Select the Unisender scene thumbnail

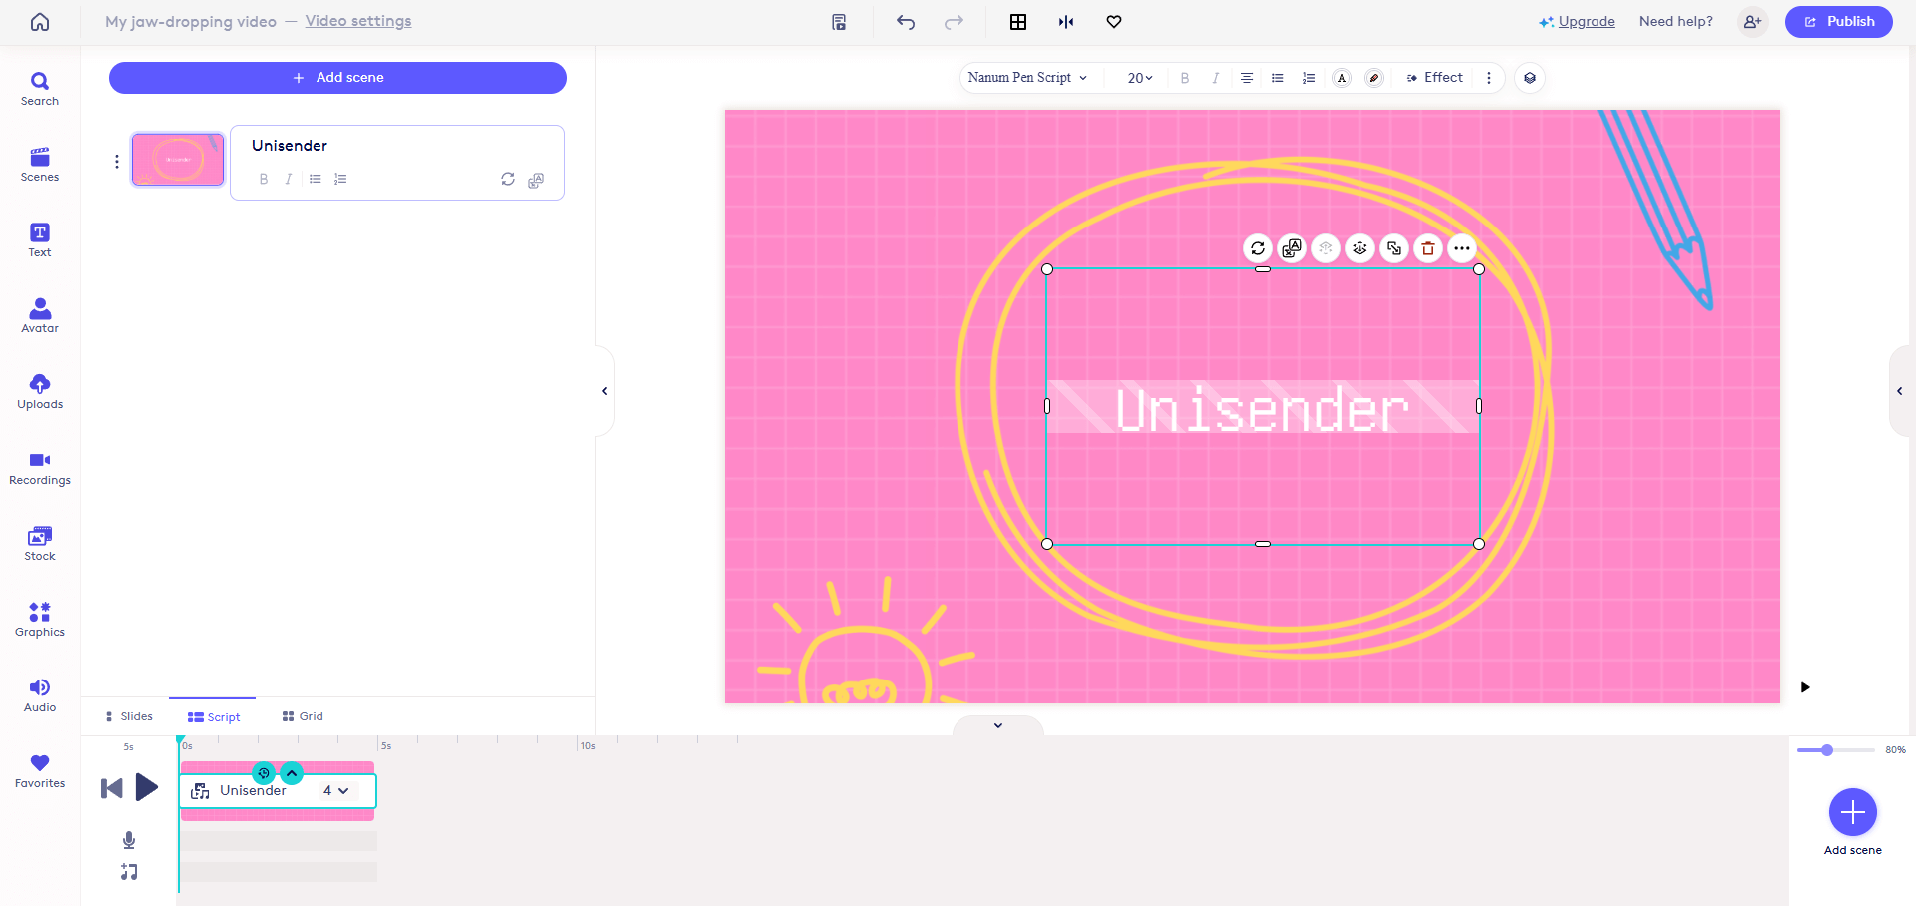point(178,160)
